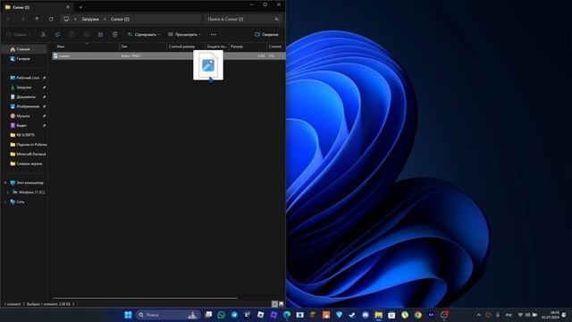Expand the Сеть network node
The width and height of the screenshot is (572, 322).
(5, 201)
